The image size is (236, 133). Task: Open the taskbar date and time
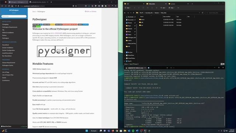232,131
